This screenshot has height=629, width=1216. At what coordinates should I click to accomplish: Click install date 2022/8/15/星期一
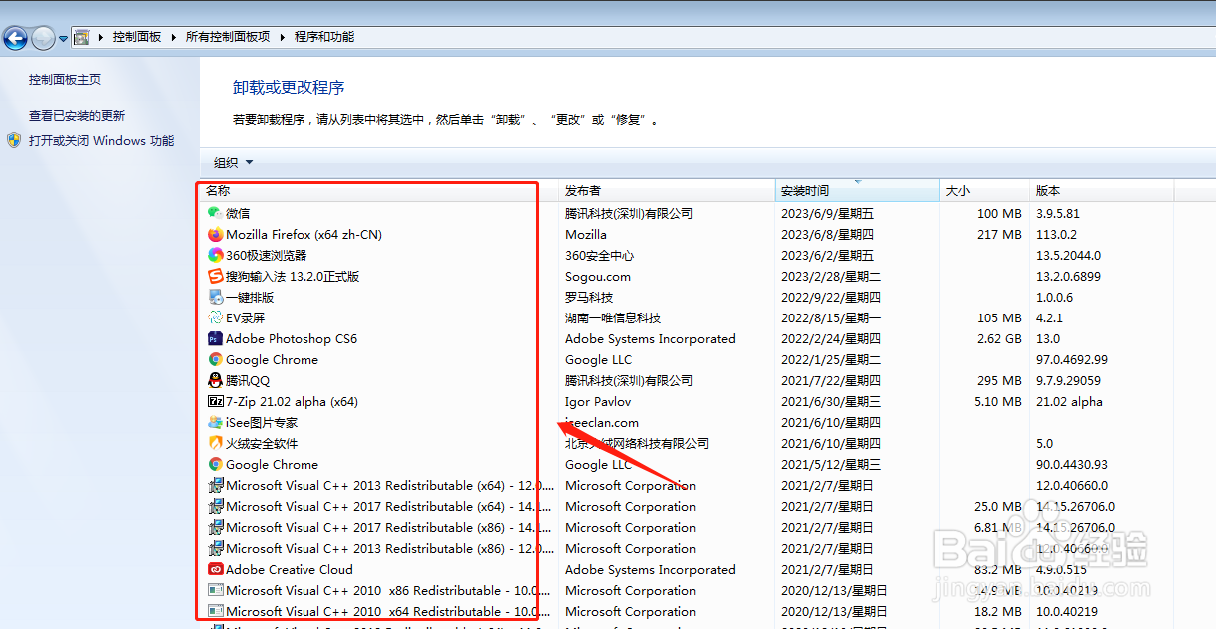point(831,317)
